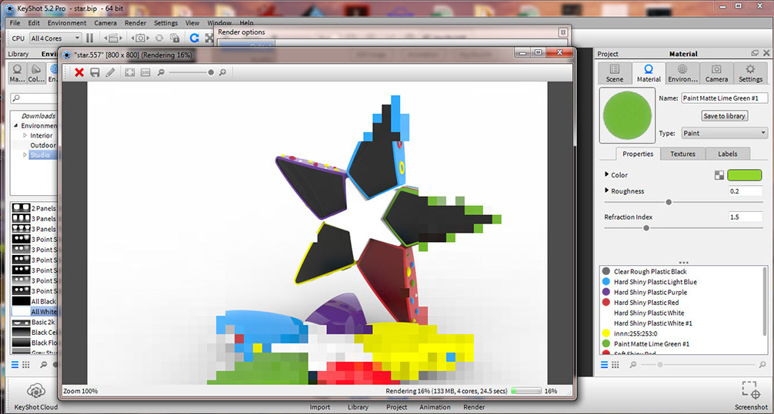Image resolution: width=774 pixels, height=414 pixels.
Task: Click Save to library button
Action: coord(725,116)
